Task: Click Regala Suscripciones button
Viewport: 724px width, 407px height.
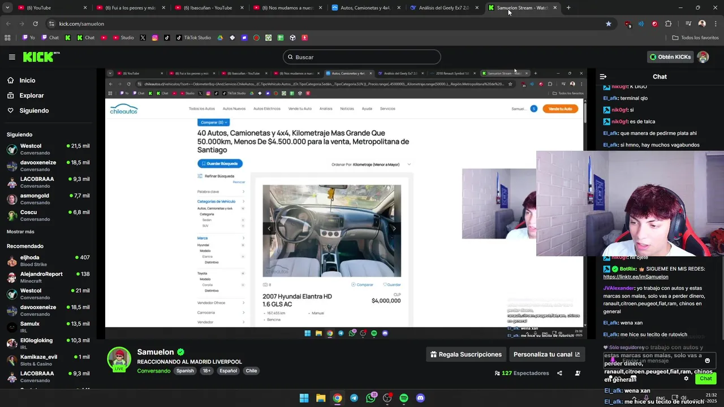Action: pos(466,354)
